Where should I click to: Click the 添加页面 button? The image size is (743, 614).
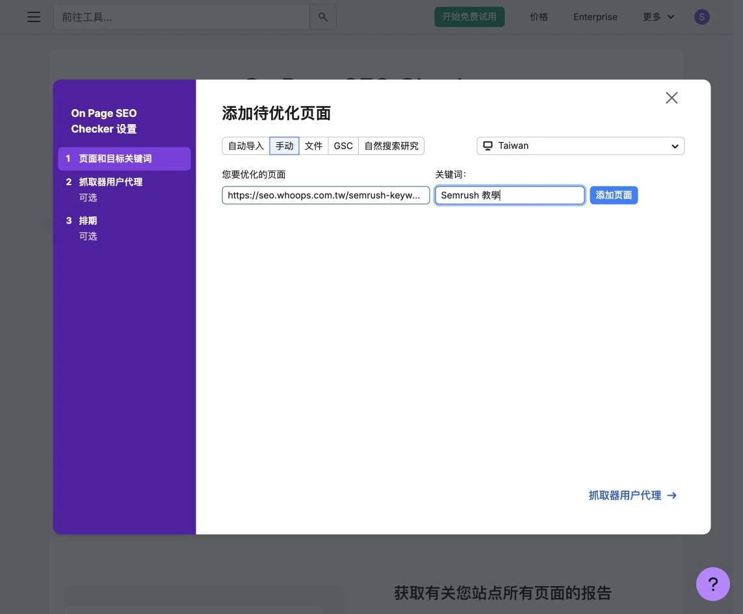click(614, 195)
